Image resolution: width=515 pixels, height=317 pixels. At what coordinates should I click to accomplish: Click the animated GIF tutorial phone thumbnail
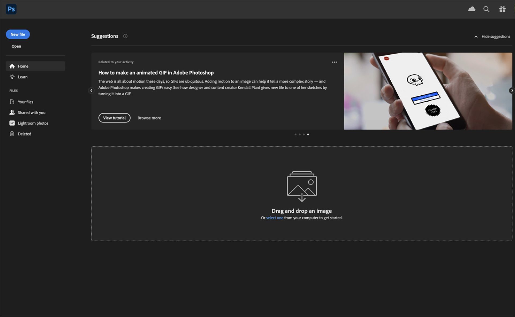coord(428,91)
